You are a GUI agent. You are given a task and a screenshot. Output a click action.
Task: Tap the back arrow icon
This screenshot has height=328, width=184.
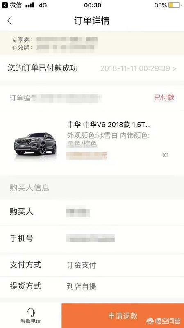coord(9,21)
